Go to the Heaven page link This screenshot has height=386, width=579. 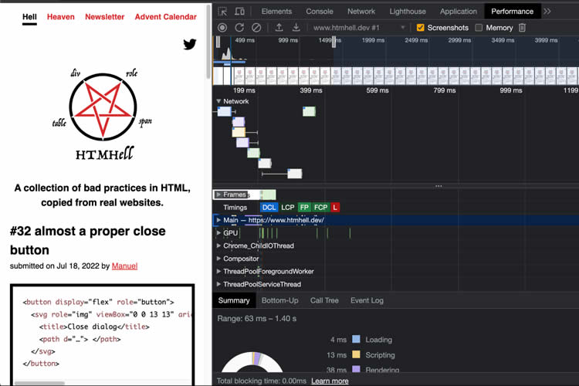point(60,17)
